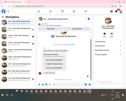Click the phone number message +1 860-758-2434

point(49,73)
